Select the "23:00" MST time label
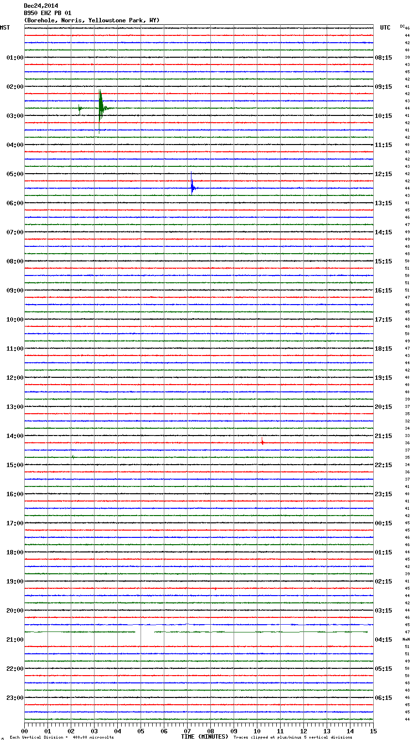 pyautogui.click(x=15, y=698)
